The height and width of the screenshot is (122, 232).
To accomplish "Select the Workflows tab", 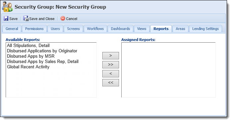I will click(95, 29).
